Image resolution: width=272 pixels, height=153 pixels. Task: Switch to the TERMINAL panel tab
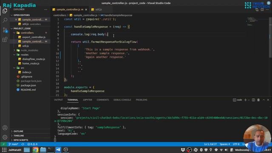(x=73, y=100)
